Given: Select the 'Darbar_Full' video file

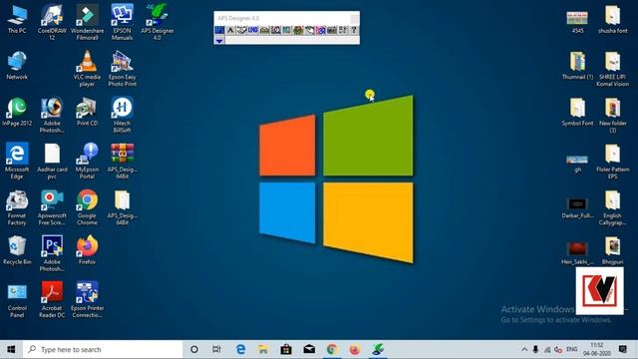Looking at the screenshot, I should click(x=577, y=207).
